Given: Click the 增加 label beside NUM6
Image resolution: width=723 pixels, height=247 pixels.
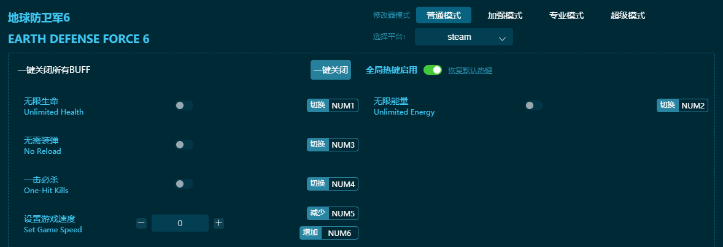Looking at the screenshot, I should (x=311, y=233).
